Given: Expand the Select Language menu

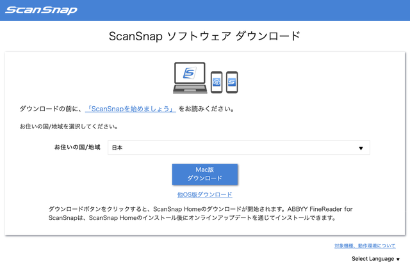Looking at the screenshot, I should tap(375, 259).
